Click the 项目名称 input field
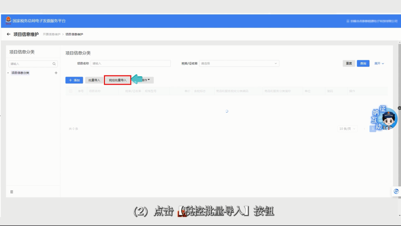The image size is (401, 226). point(130,64)
